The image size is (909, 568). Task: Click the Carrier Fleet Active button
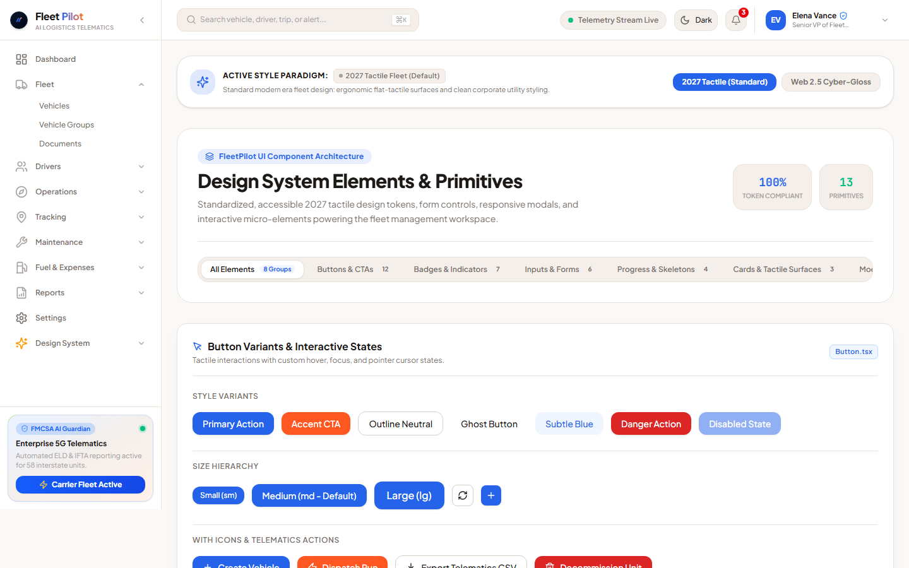[80, 485]
